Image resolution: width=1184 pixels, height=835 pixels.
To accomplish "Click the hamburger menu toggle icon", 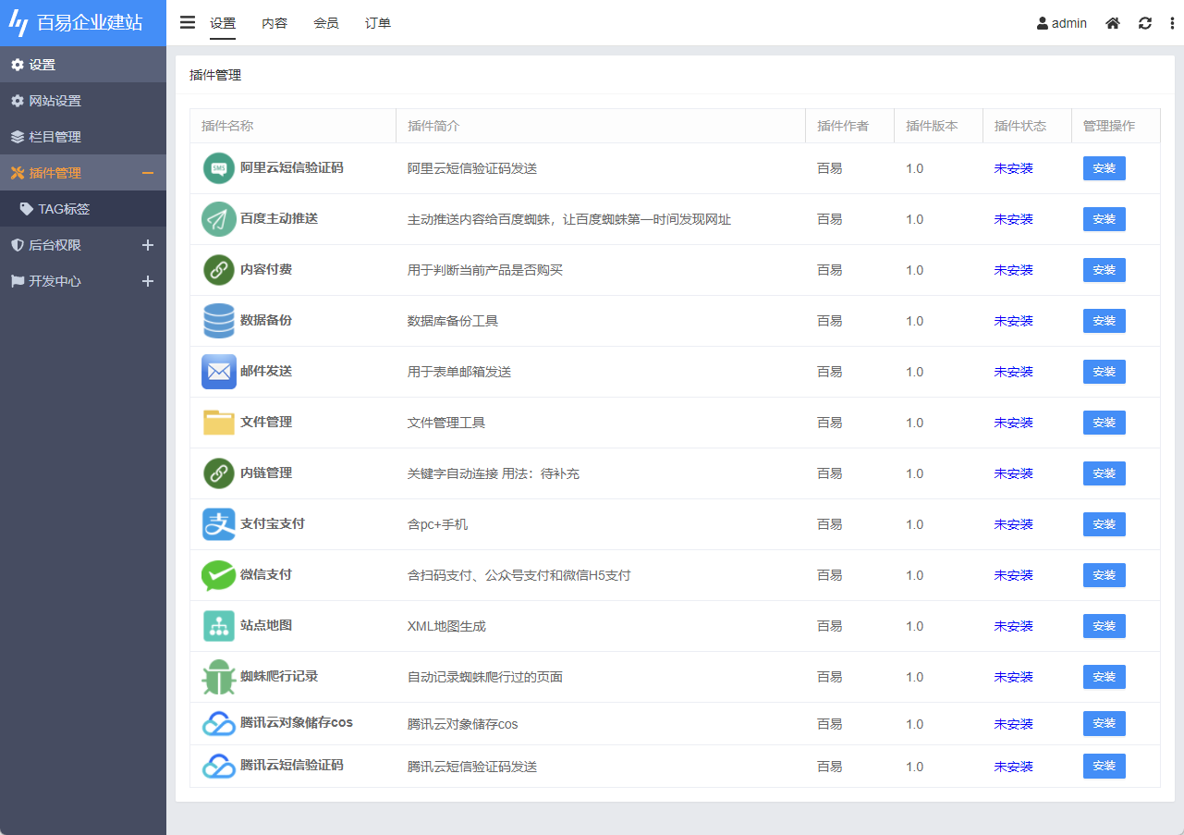I will click(188, 22).
